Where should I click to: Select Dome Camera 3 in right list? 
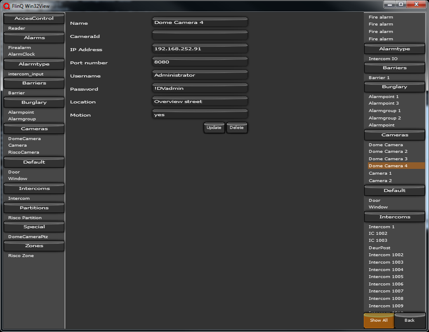[x=388, y=159]
